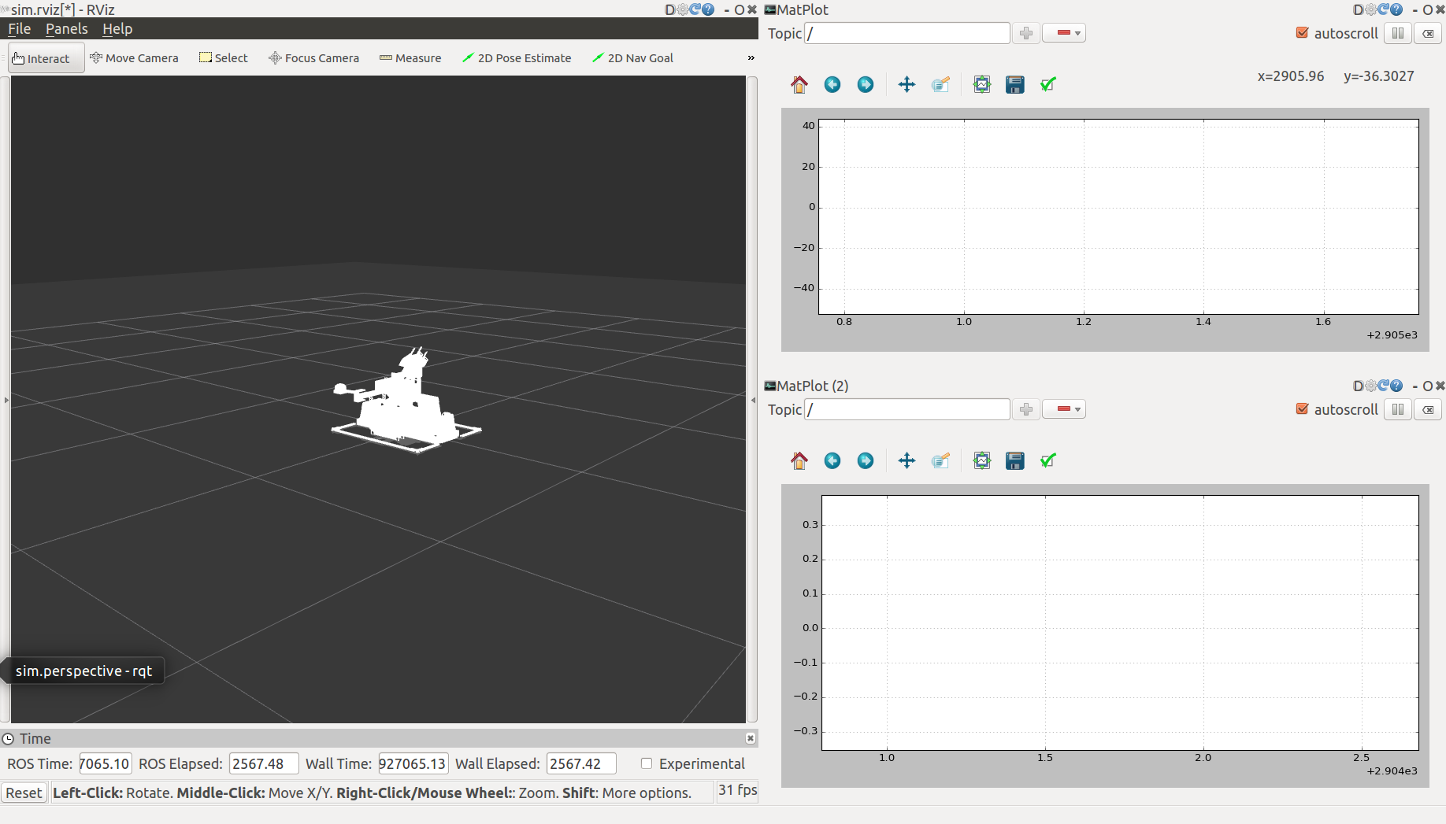The width and height of the screenshot is (1446, 824).
Task: Click the ROS Time field
Action: pyautogui.click(x=105, y=763)
